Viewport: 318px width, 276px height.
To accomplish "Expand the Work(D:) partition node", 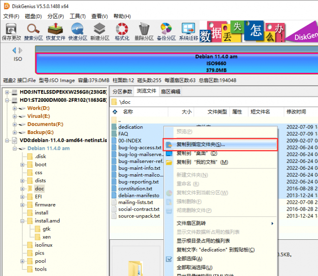I will coord(15,108).
